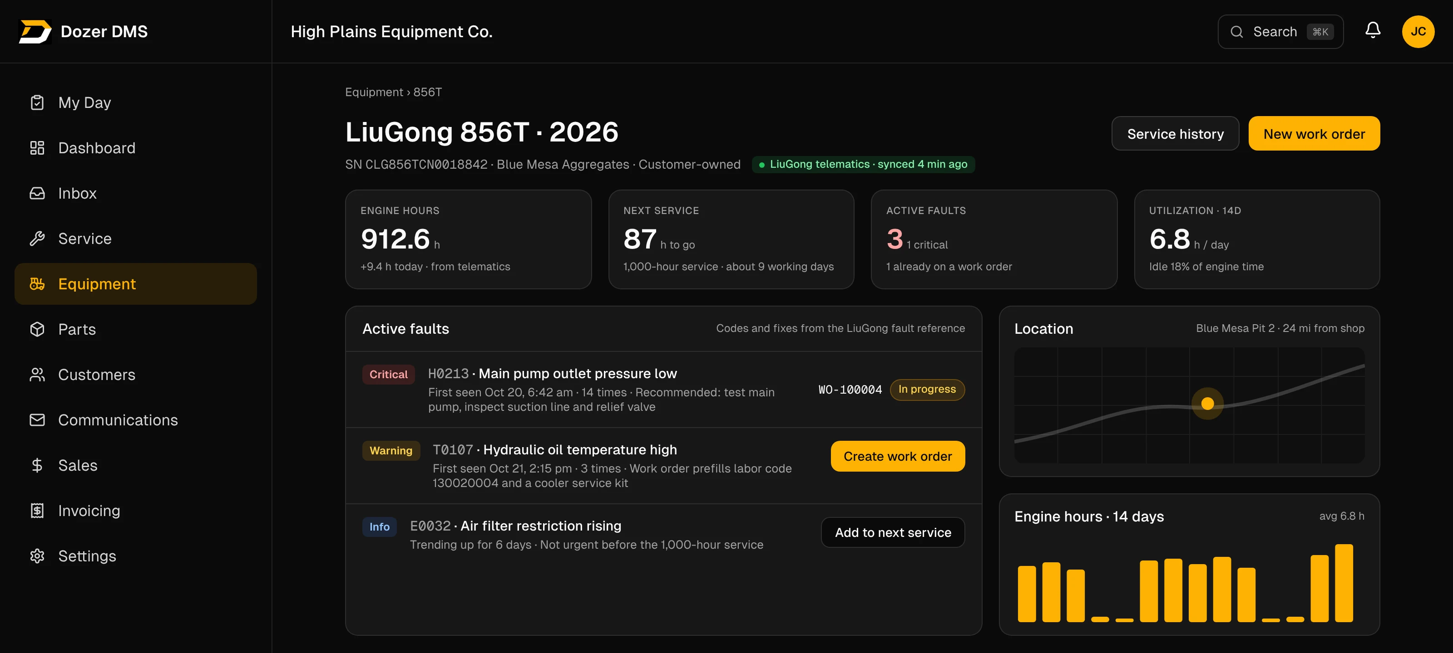Click the My Day clipboard icon
This screenshot has width=1453, height=653.
(37, 102)
